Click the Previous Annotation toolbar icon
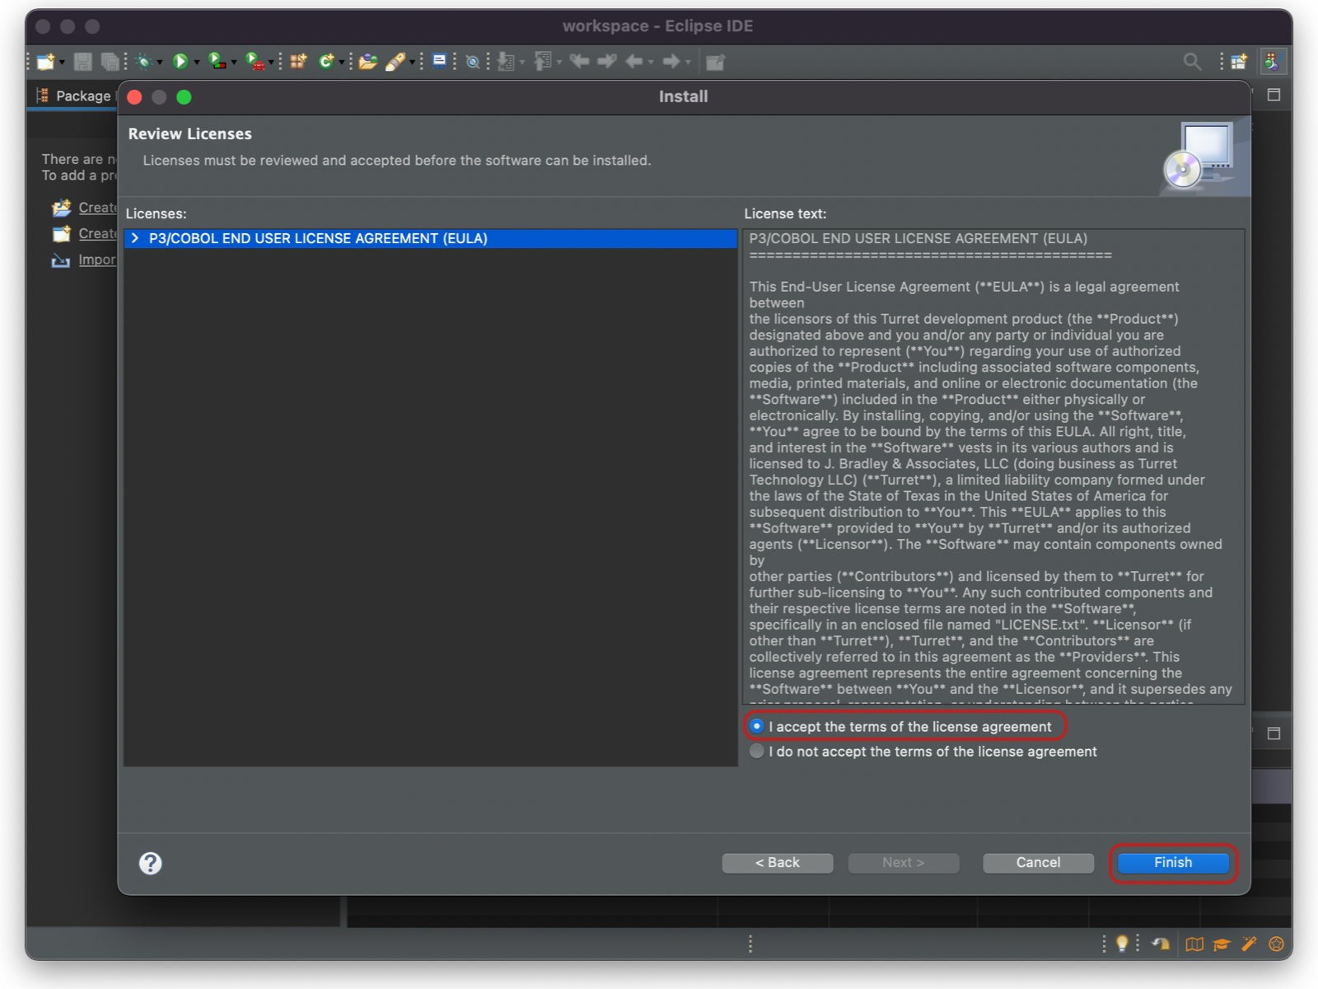Viewport: 1318px width, 989px height. (x=543, y=62)
